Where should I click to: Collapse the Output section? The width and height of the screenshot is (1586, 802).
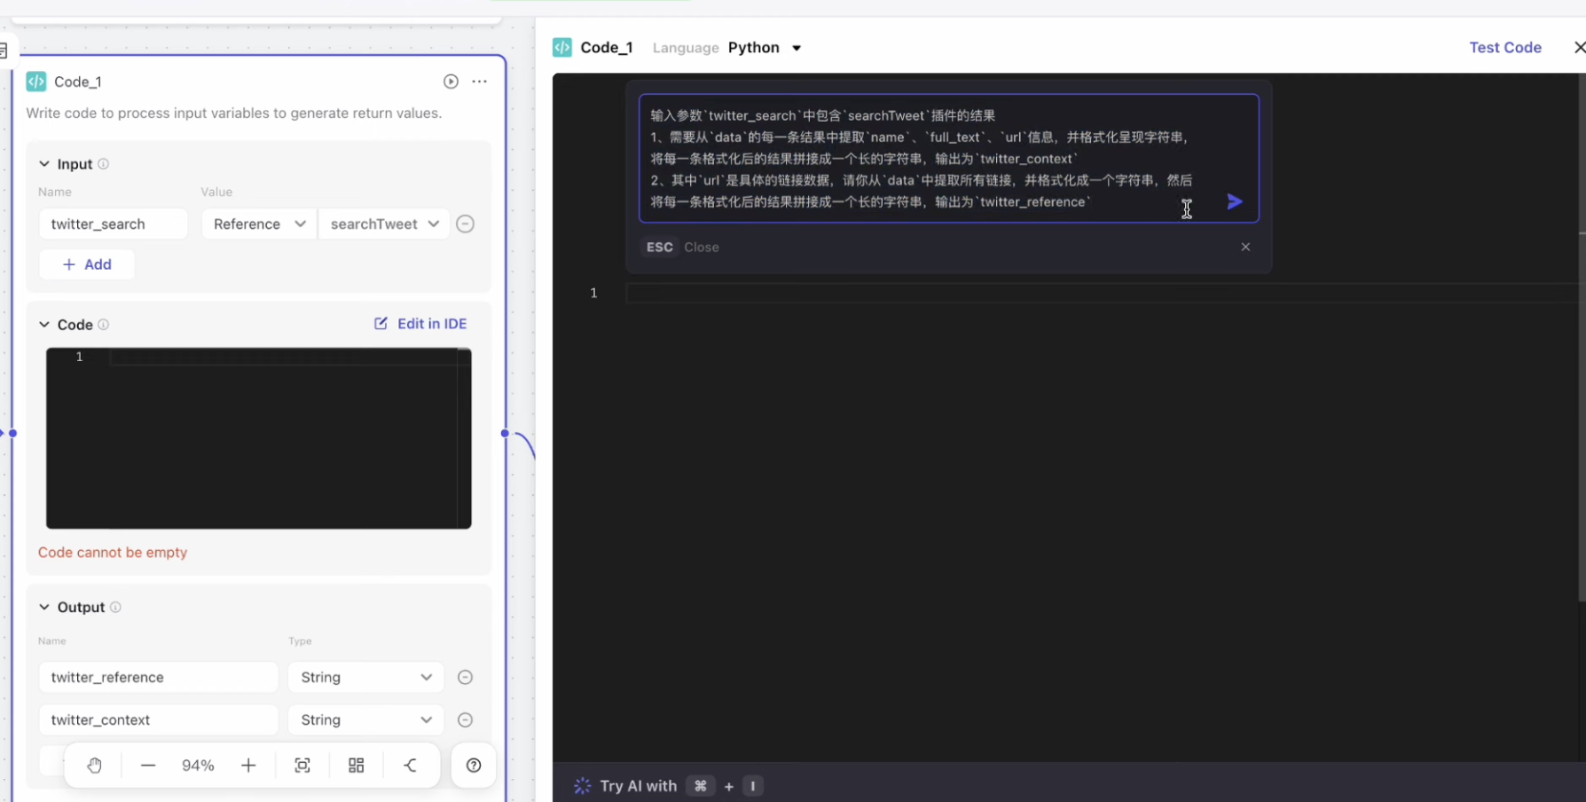(44, 608)
